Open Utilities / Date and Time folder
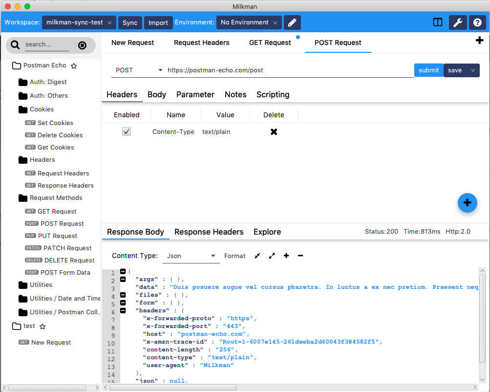This screenshot has width=490, height=392. tap(59, 299)
